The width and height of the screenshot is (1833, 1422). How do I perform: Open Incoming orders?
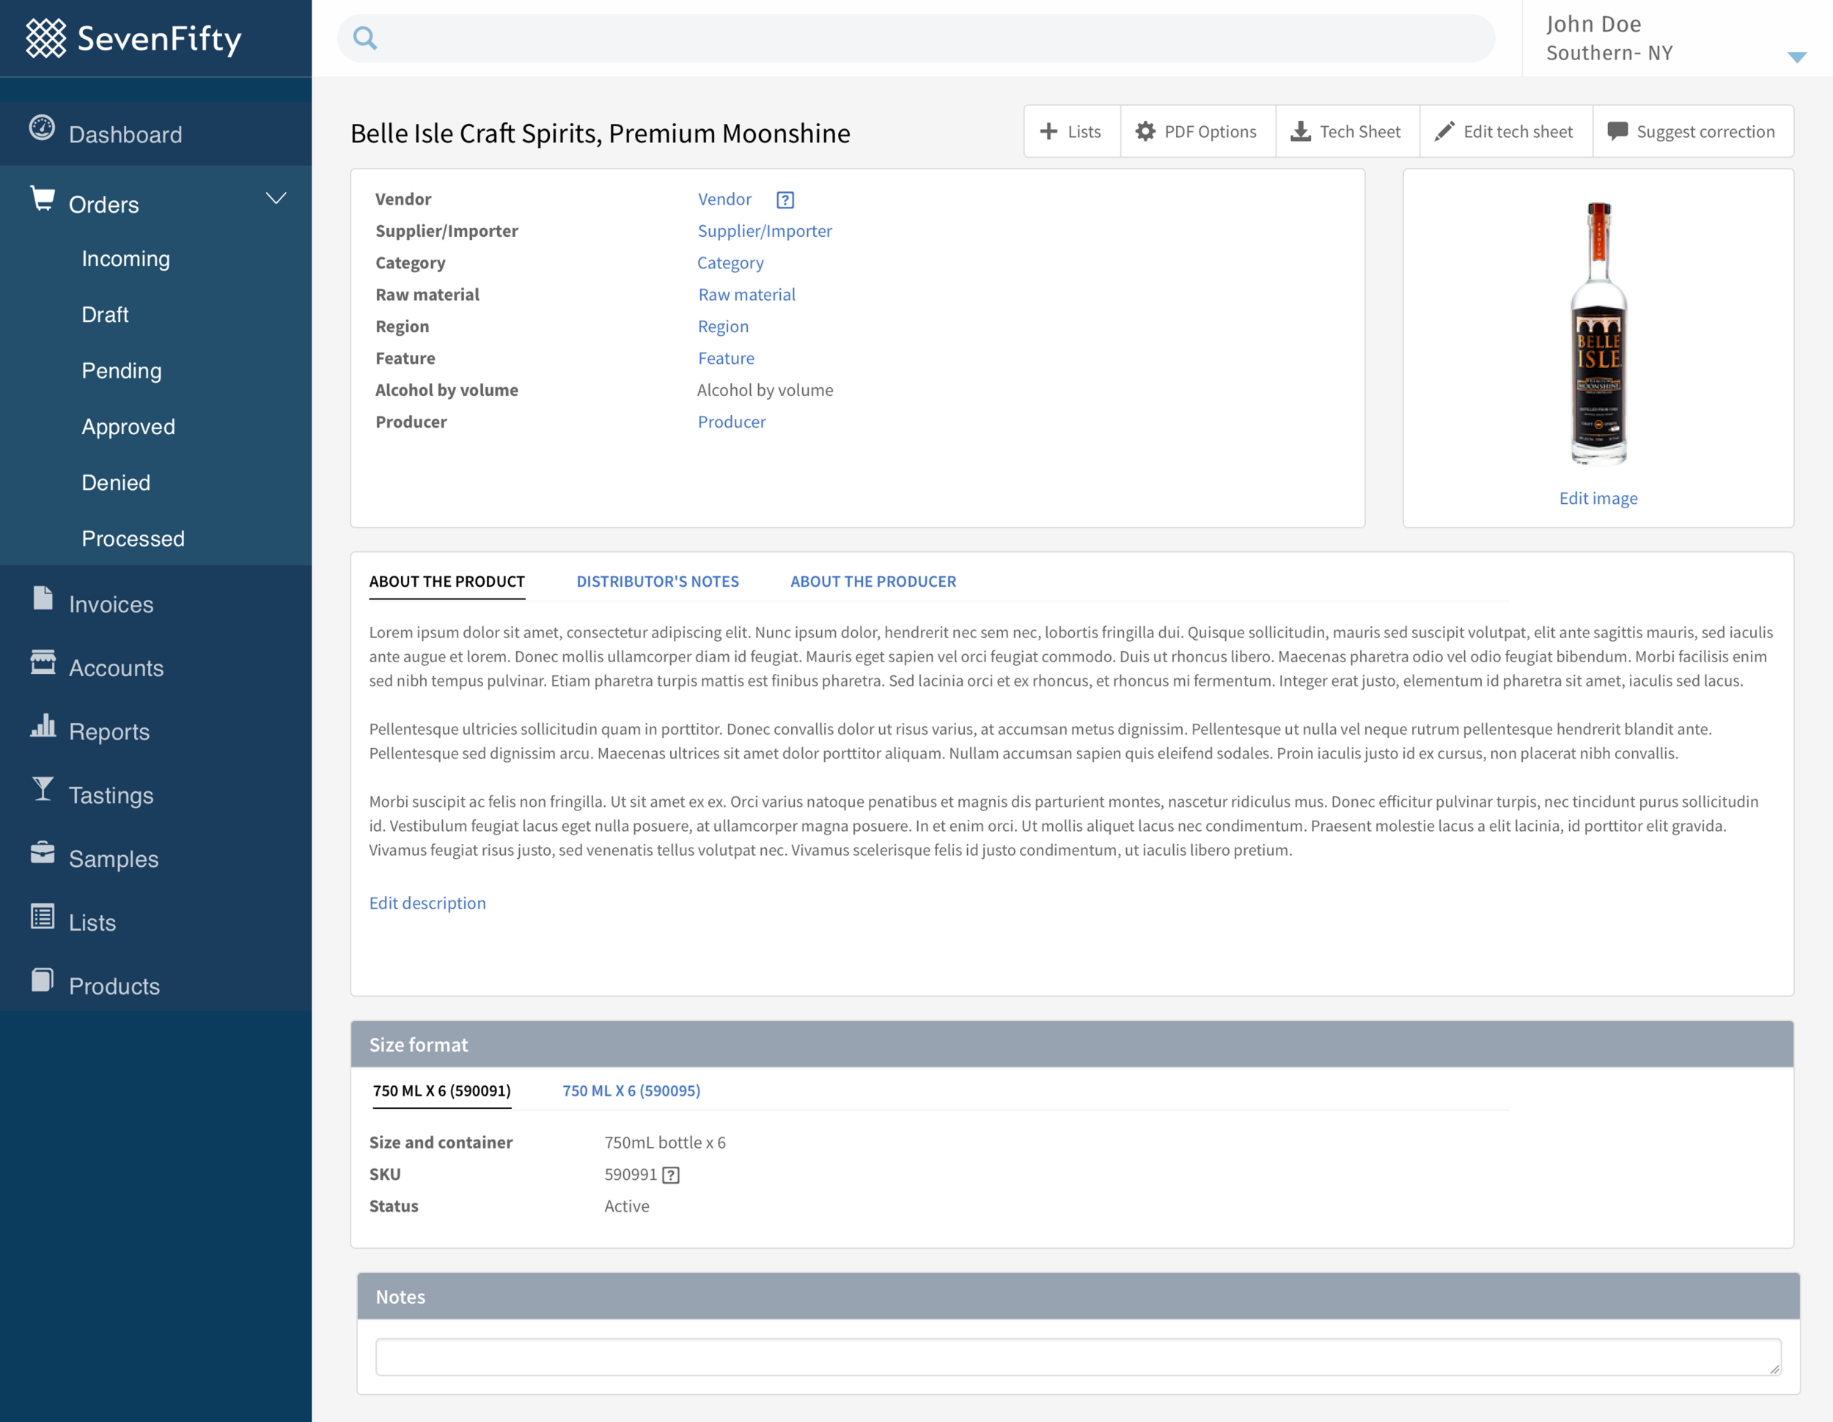tap(126, 259)
